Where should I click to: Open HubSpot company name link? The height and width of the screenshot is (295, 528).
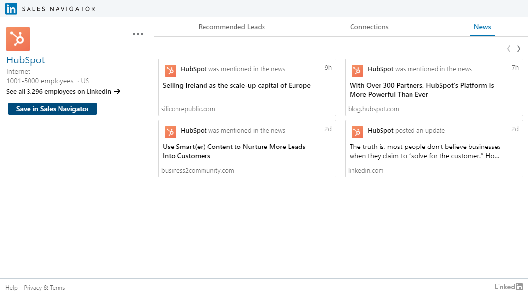click(x=26, y=60)
